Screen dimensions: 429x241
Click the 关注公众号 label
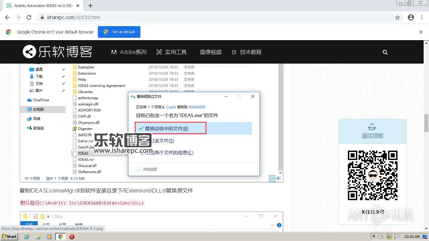(372, 212)
